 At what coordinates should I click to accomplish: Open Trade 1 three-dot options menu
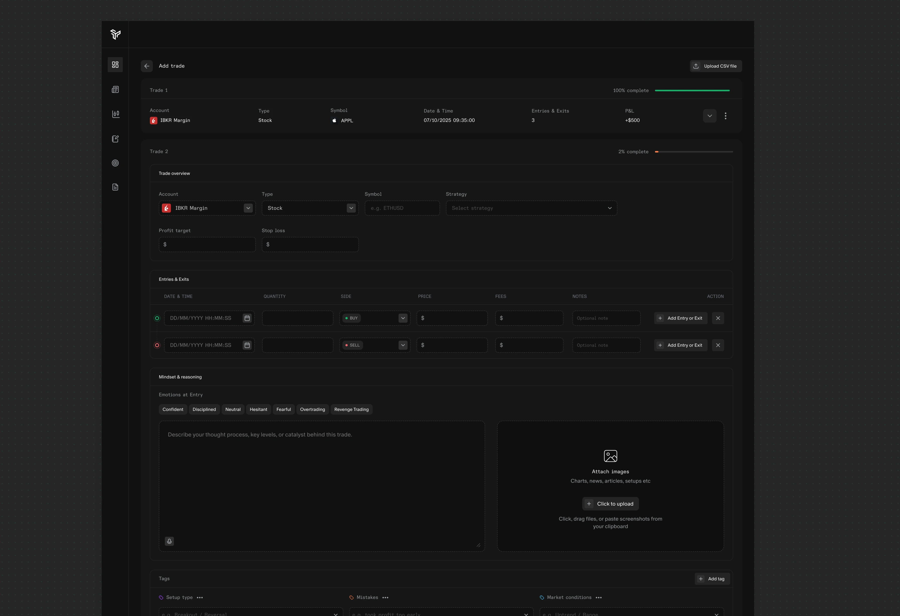coord(725,116)
